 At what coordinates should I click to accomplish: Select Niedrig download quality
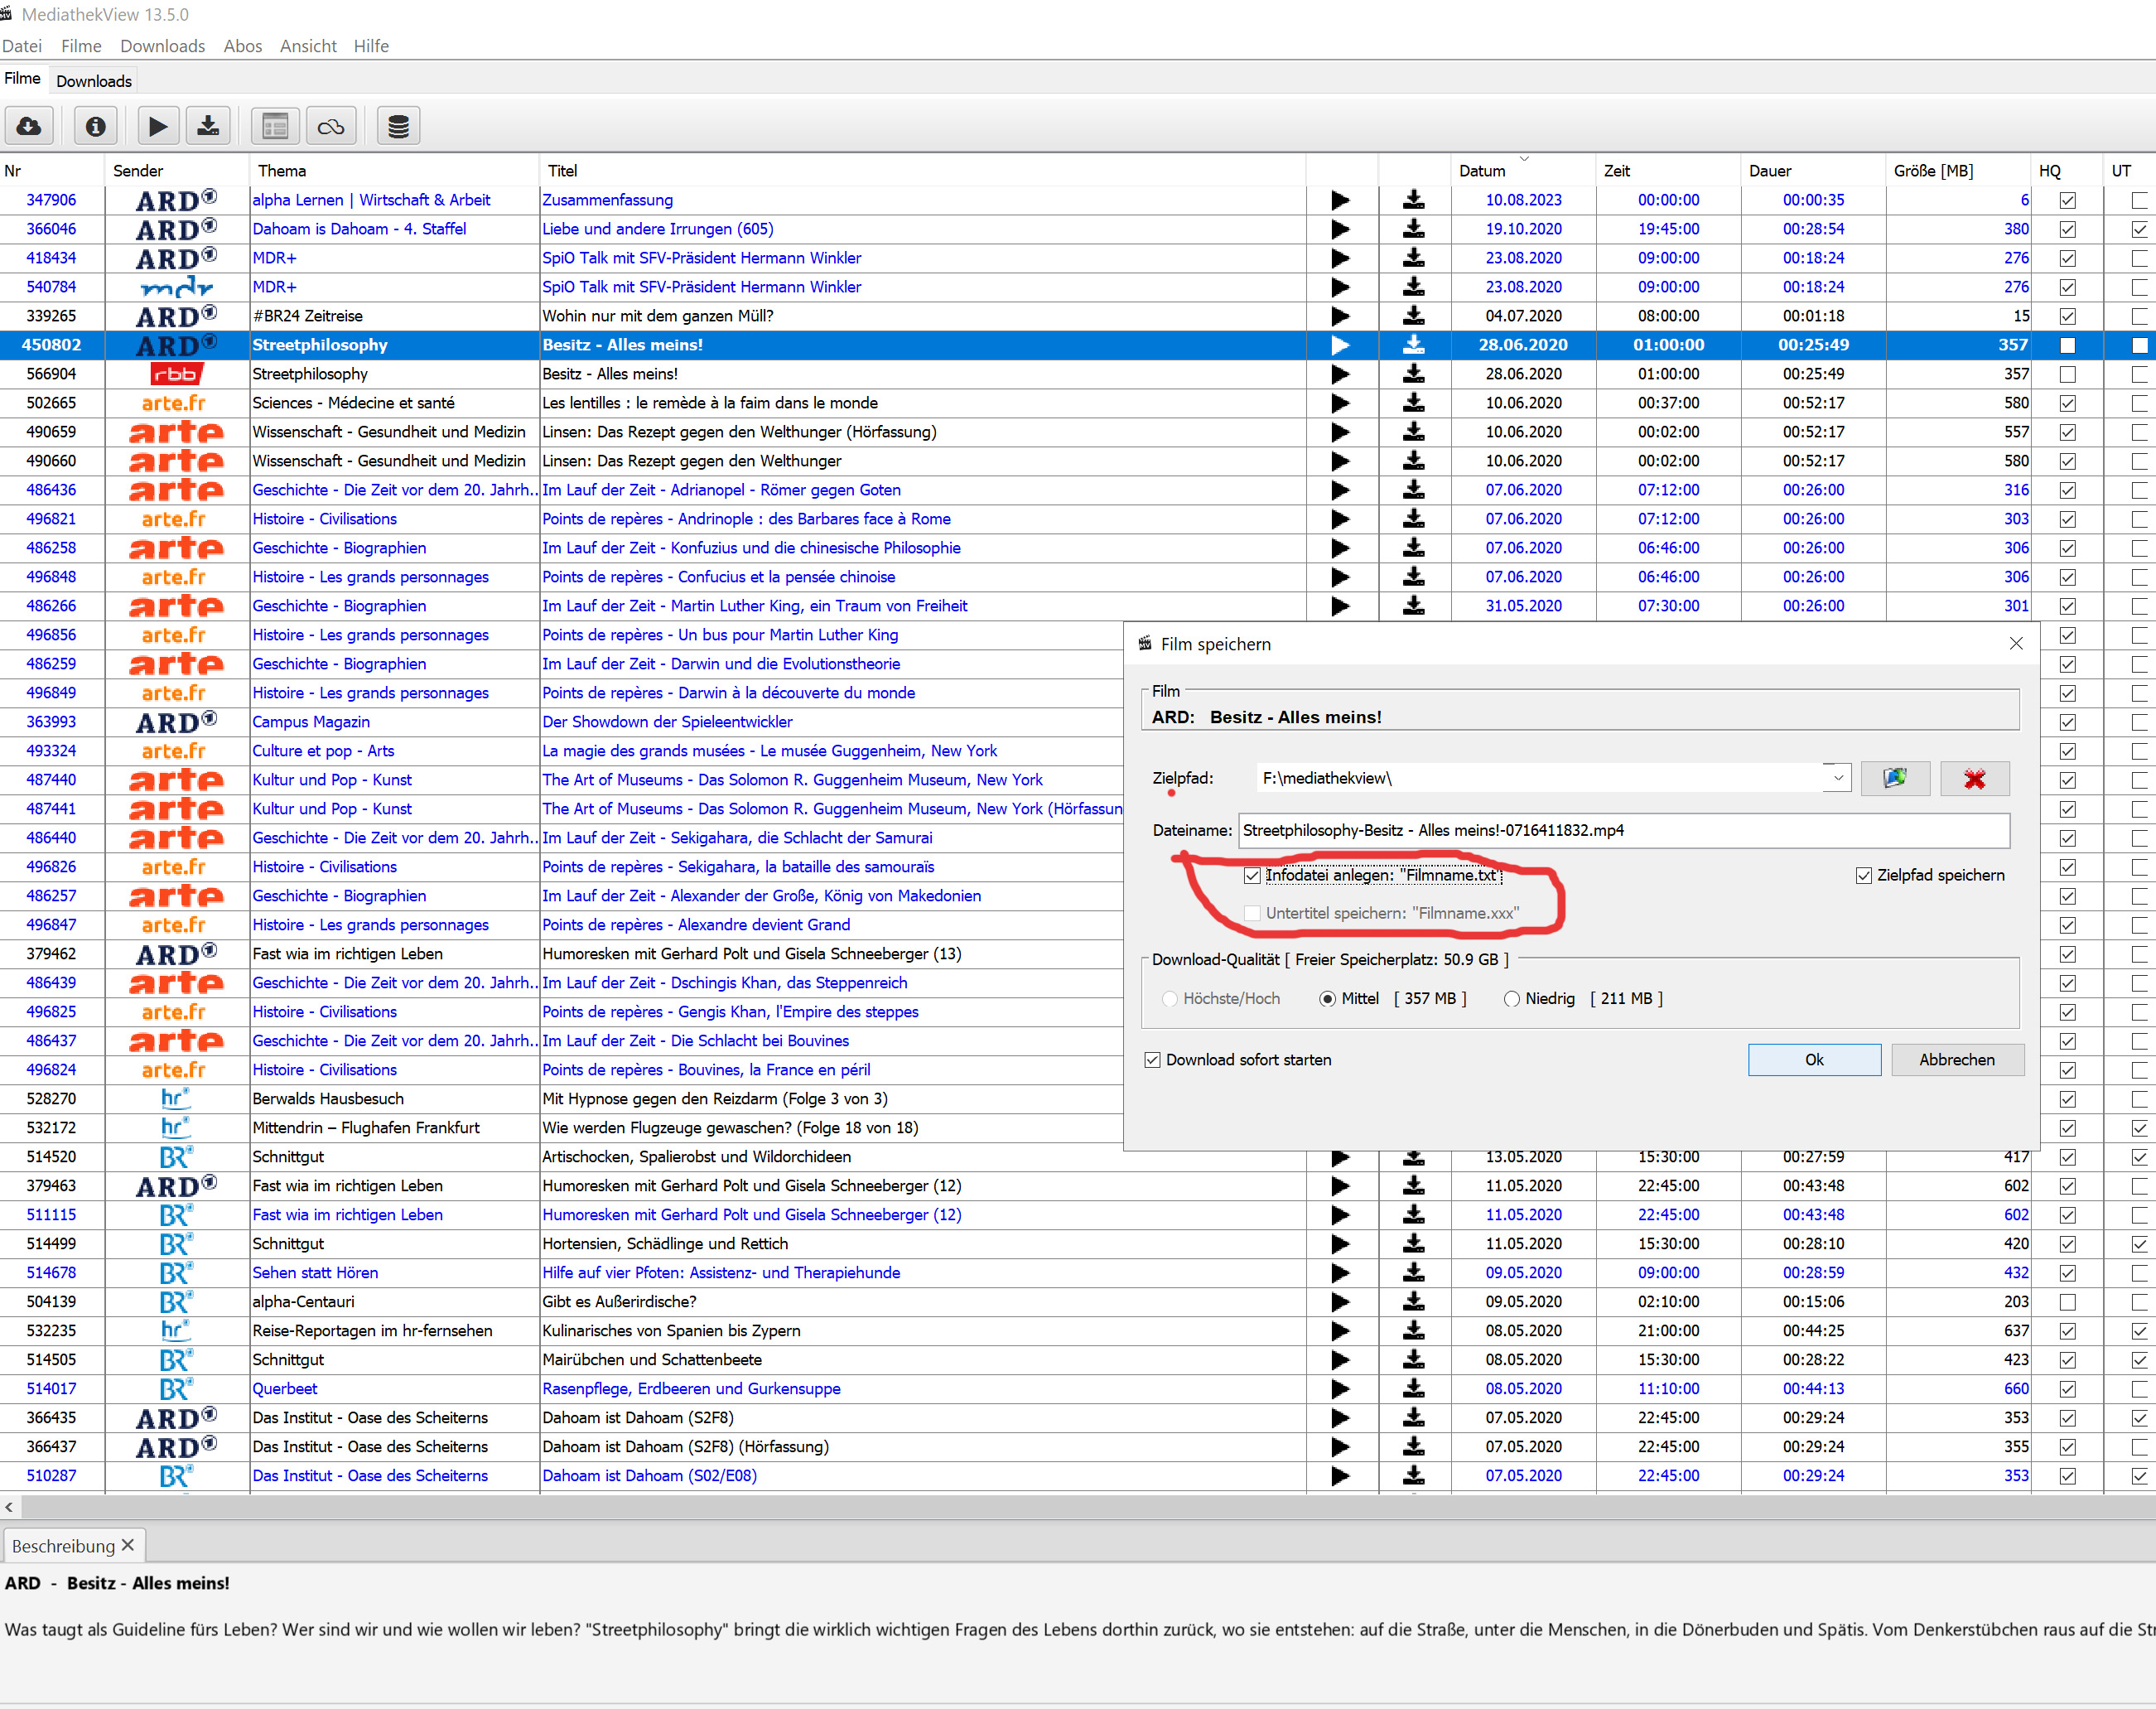point(1512,998)
